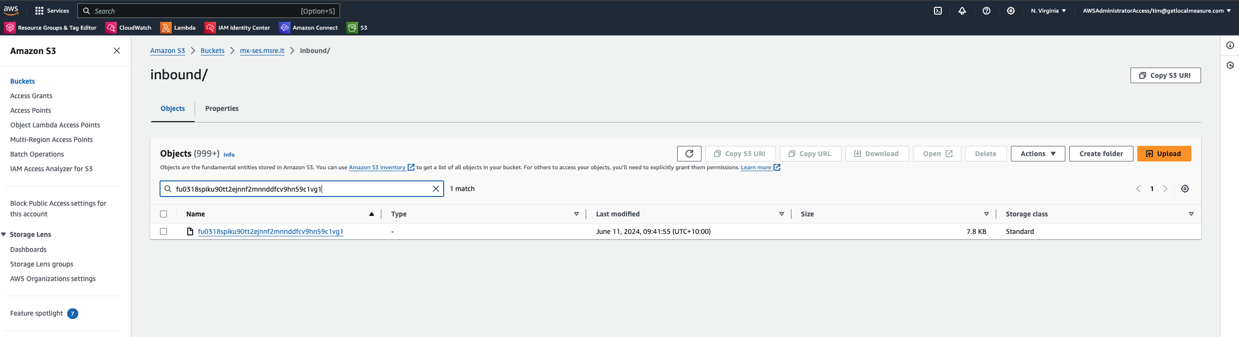Click the notifications bell icon
Image resolution: width=1239 pixels, height=337 pixels.
(x=962, y=11)
